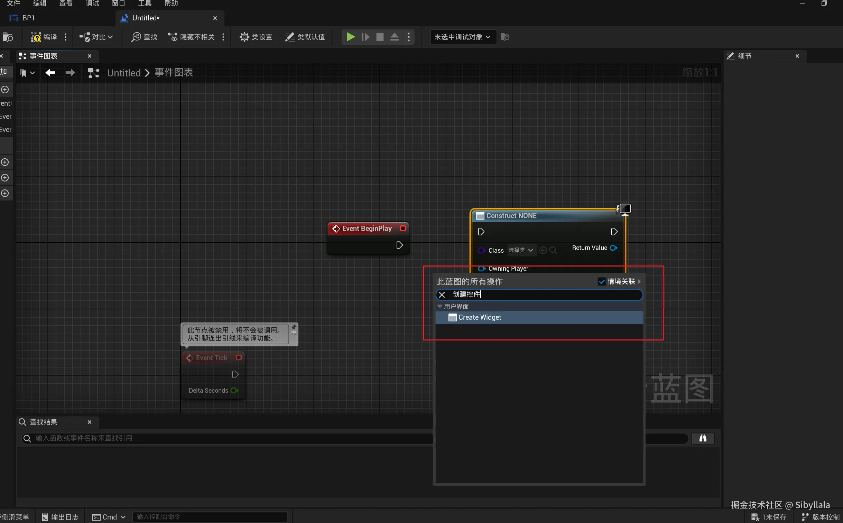
Task: Click the Compile blueprint icon
Action: click(x=36, y=37)
